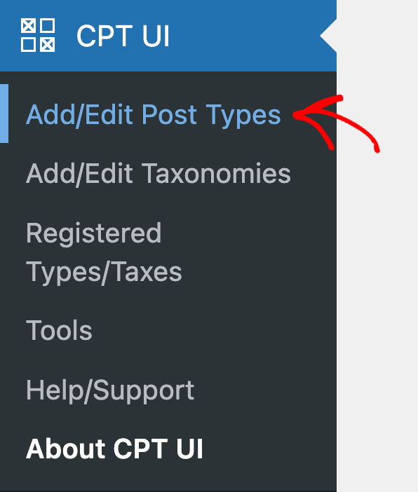Click the blue active indicator bar
Viewport: 418px width, 492px height.
coord(4,114)
